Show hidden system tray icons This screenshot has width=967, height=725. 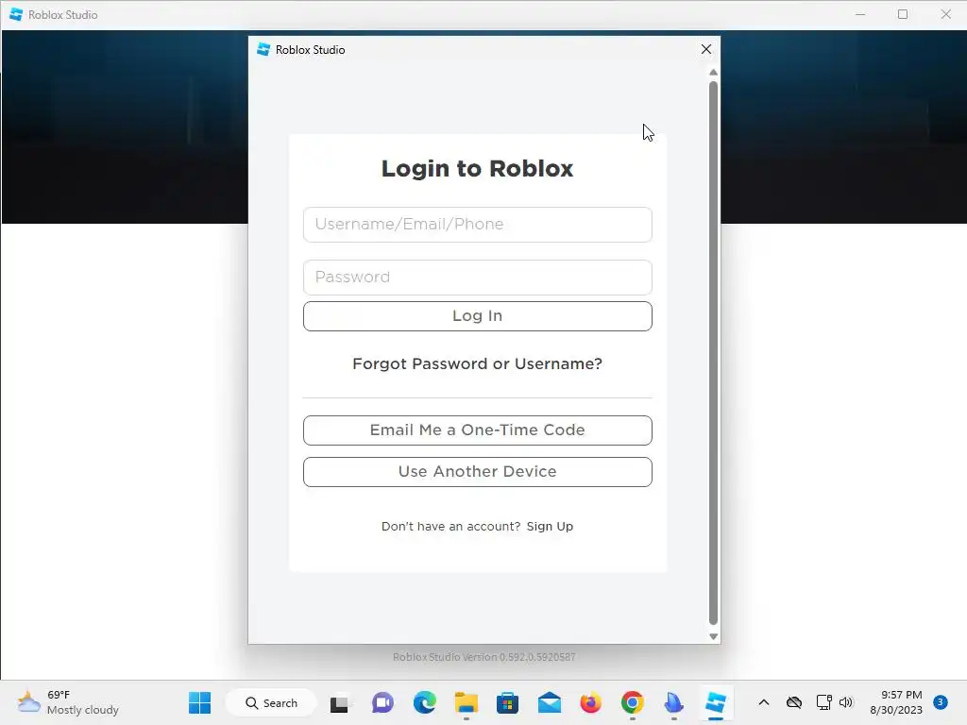(x=763, y=702)
